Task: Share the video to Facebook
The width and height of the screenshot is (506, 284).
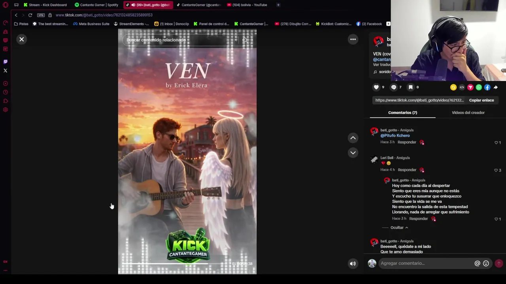Action: click(x=487, y=87)
